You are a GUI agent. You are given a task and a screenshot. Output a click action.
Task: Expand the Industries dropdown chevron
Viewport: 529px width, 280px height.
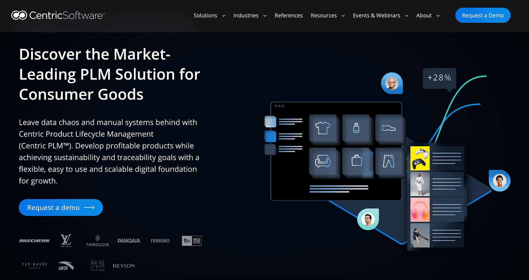(x=265, y=16)
